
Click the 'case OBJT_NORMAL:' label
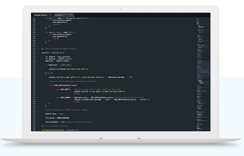(64, 98)
